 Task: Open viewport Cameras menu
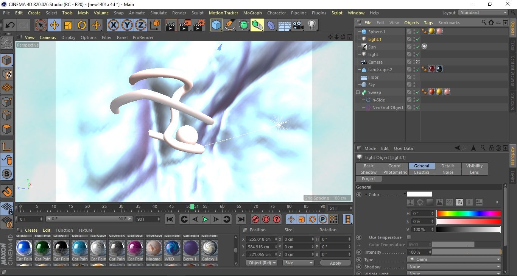[48, 37]
